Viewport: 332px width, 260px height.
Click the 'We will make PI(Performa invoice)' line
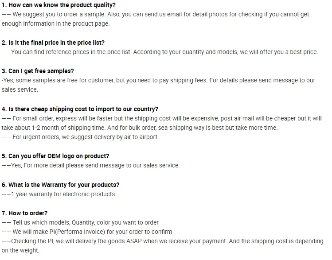tap(87, 232)
